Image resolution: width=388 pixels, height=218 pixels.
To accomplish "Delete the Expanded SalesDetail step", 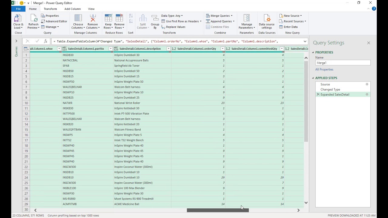I will 318,94.
